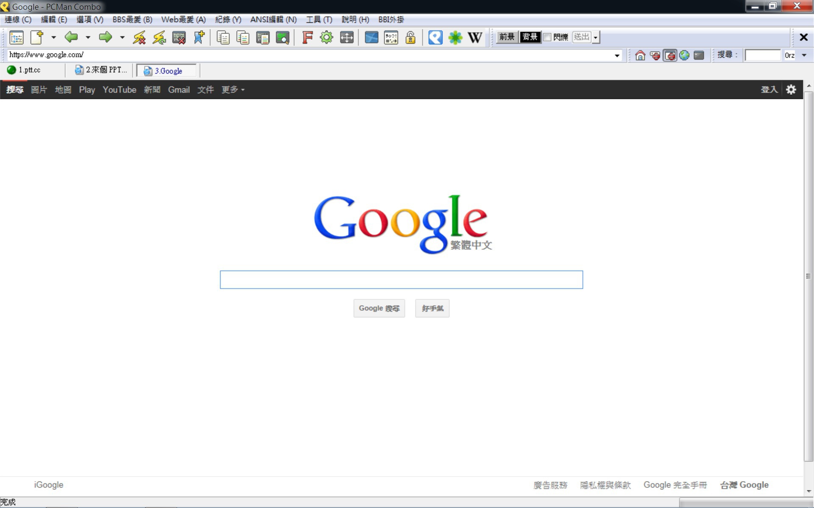This screenshot has width=814, height=508.
Task: Click the blue PCMan search icon
Action: [x=435, y=38]
